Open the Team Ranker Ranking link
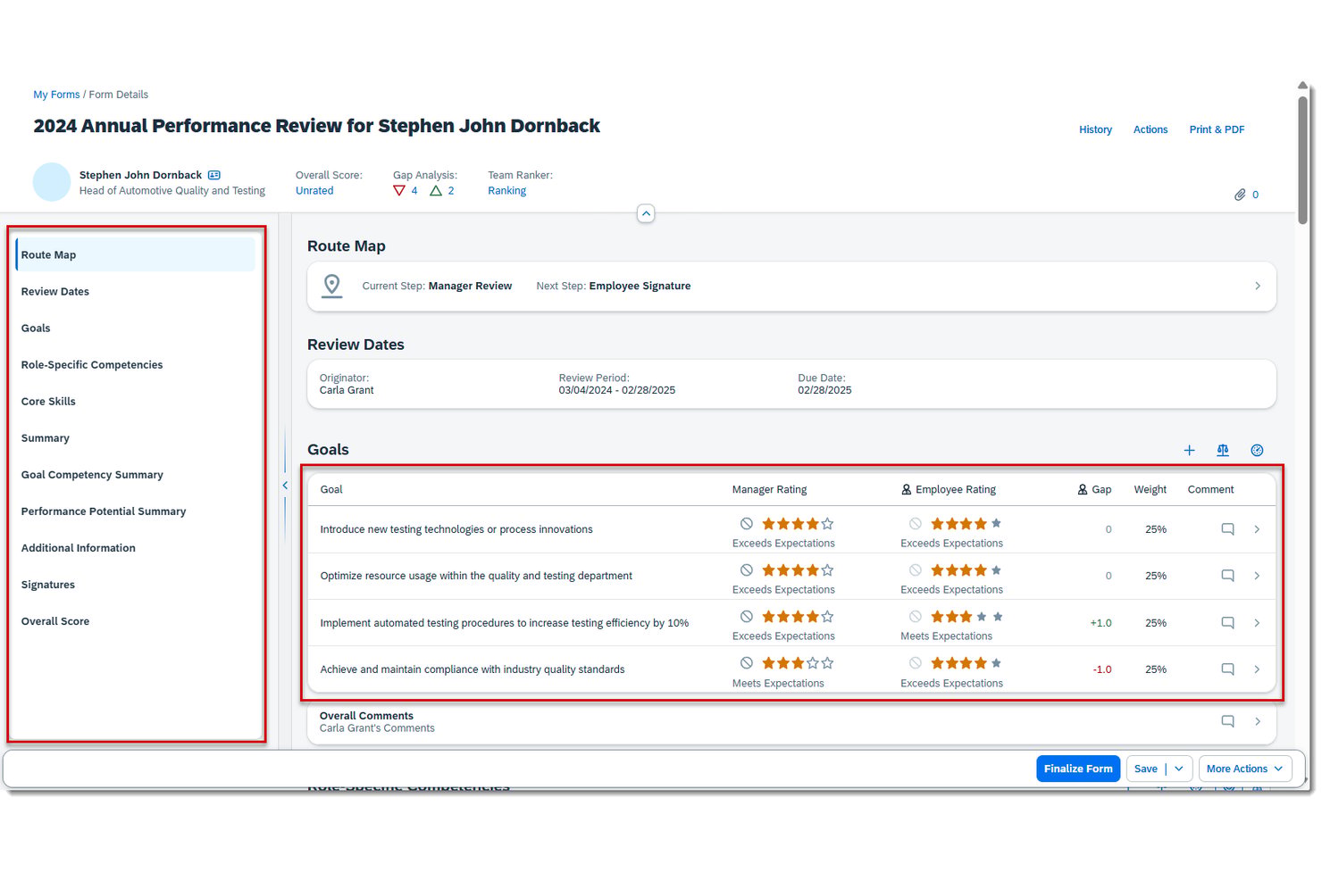This screenshot has height=881, width=1322. pyautogui.click(x=506, y=191)
